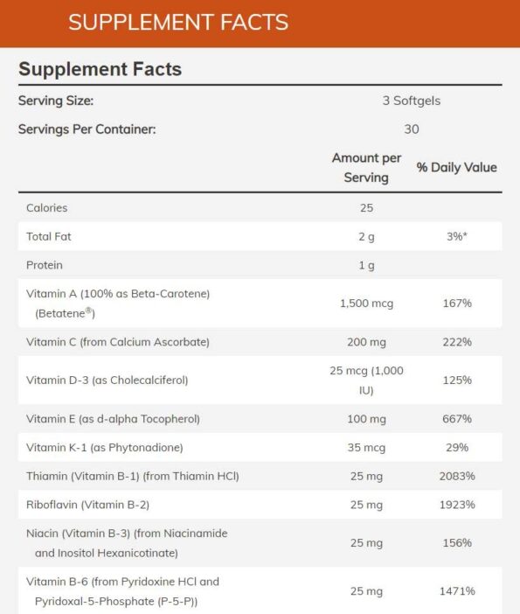The image size is (520, 614).
Task: Click the 3 Softgels value
Action: [412, 101]
